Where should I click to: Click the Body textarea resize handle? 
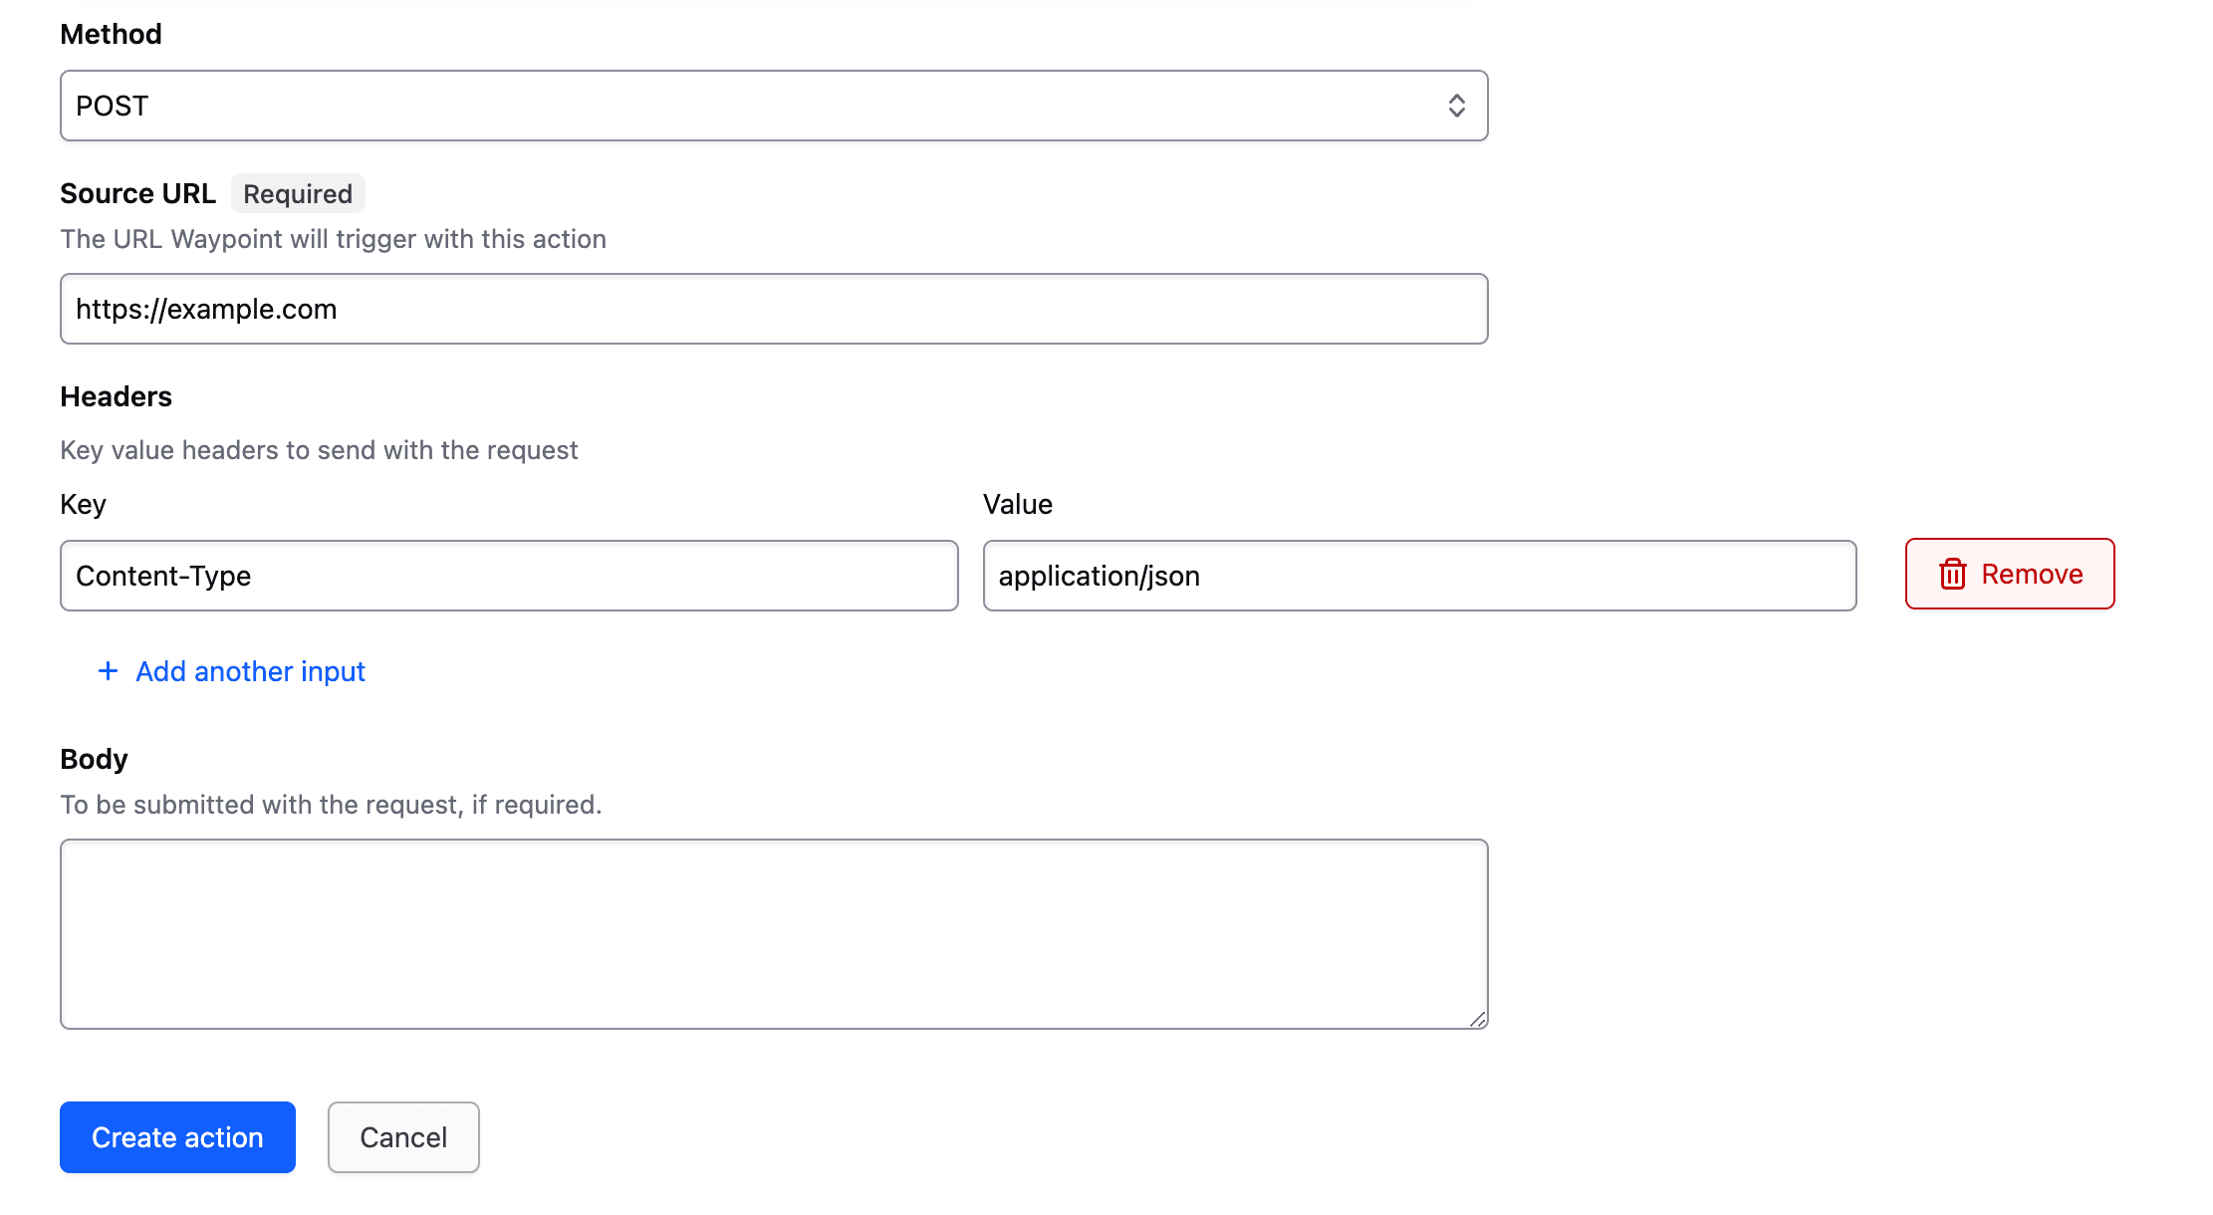click(1477, 1019)
